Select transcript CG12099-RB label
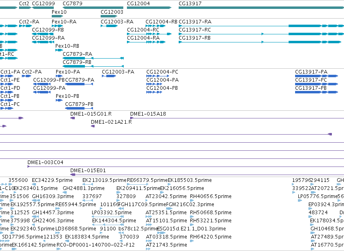 coord(48,30)
